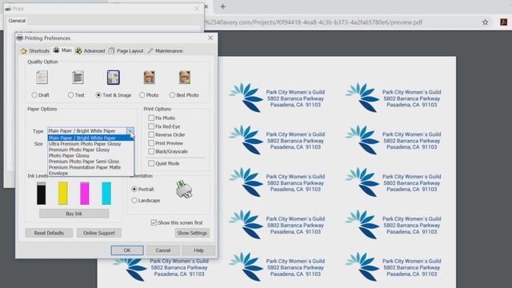Click the Online Support button
Viewport: 512px width, 288px height.
coord(99,233)
